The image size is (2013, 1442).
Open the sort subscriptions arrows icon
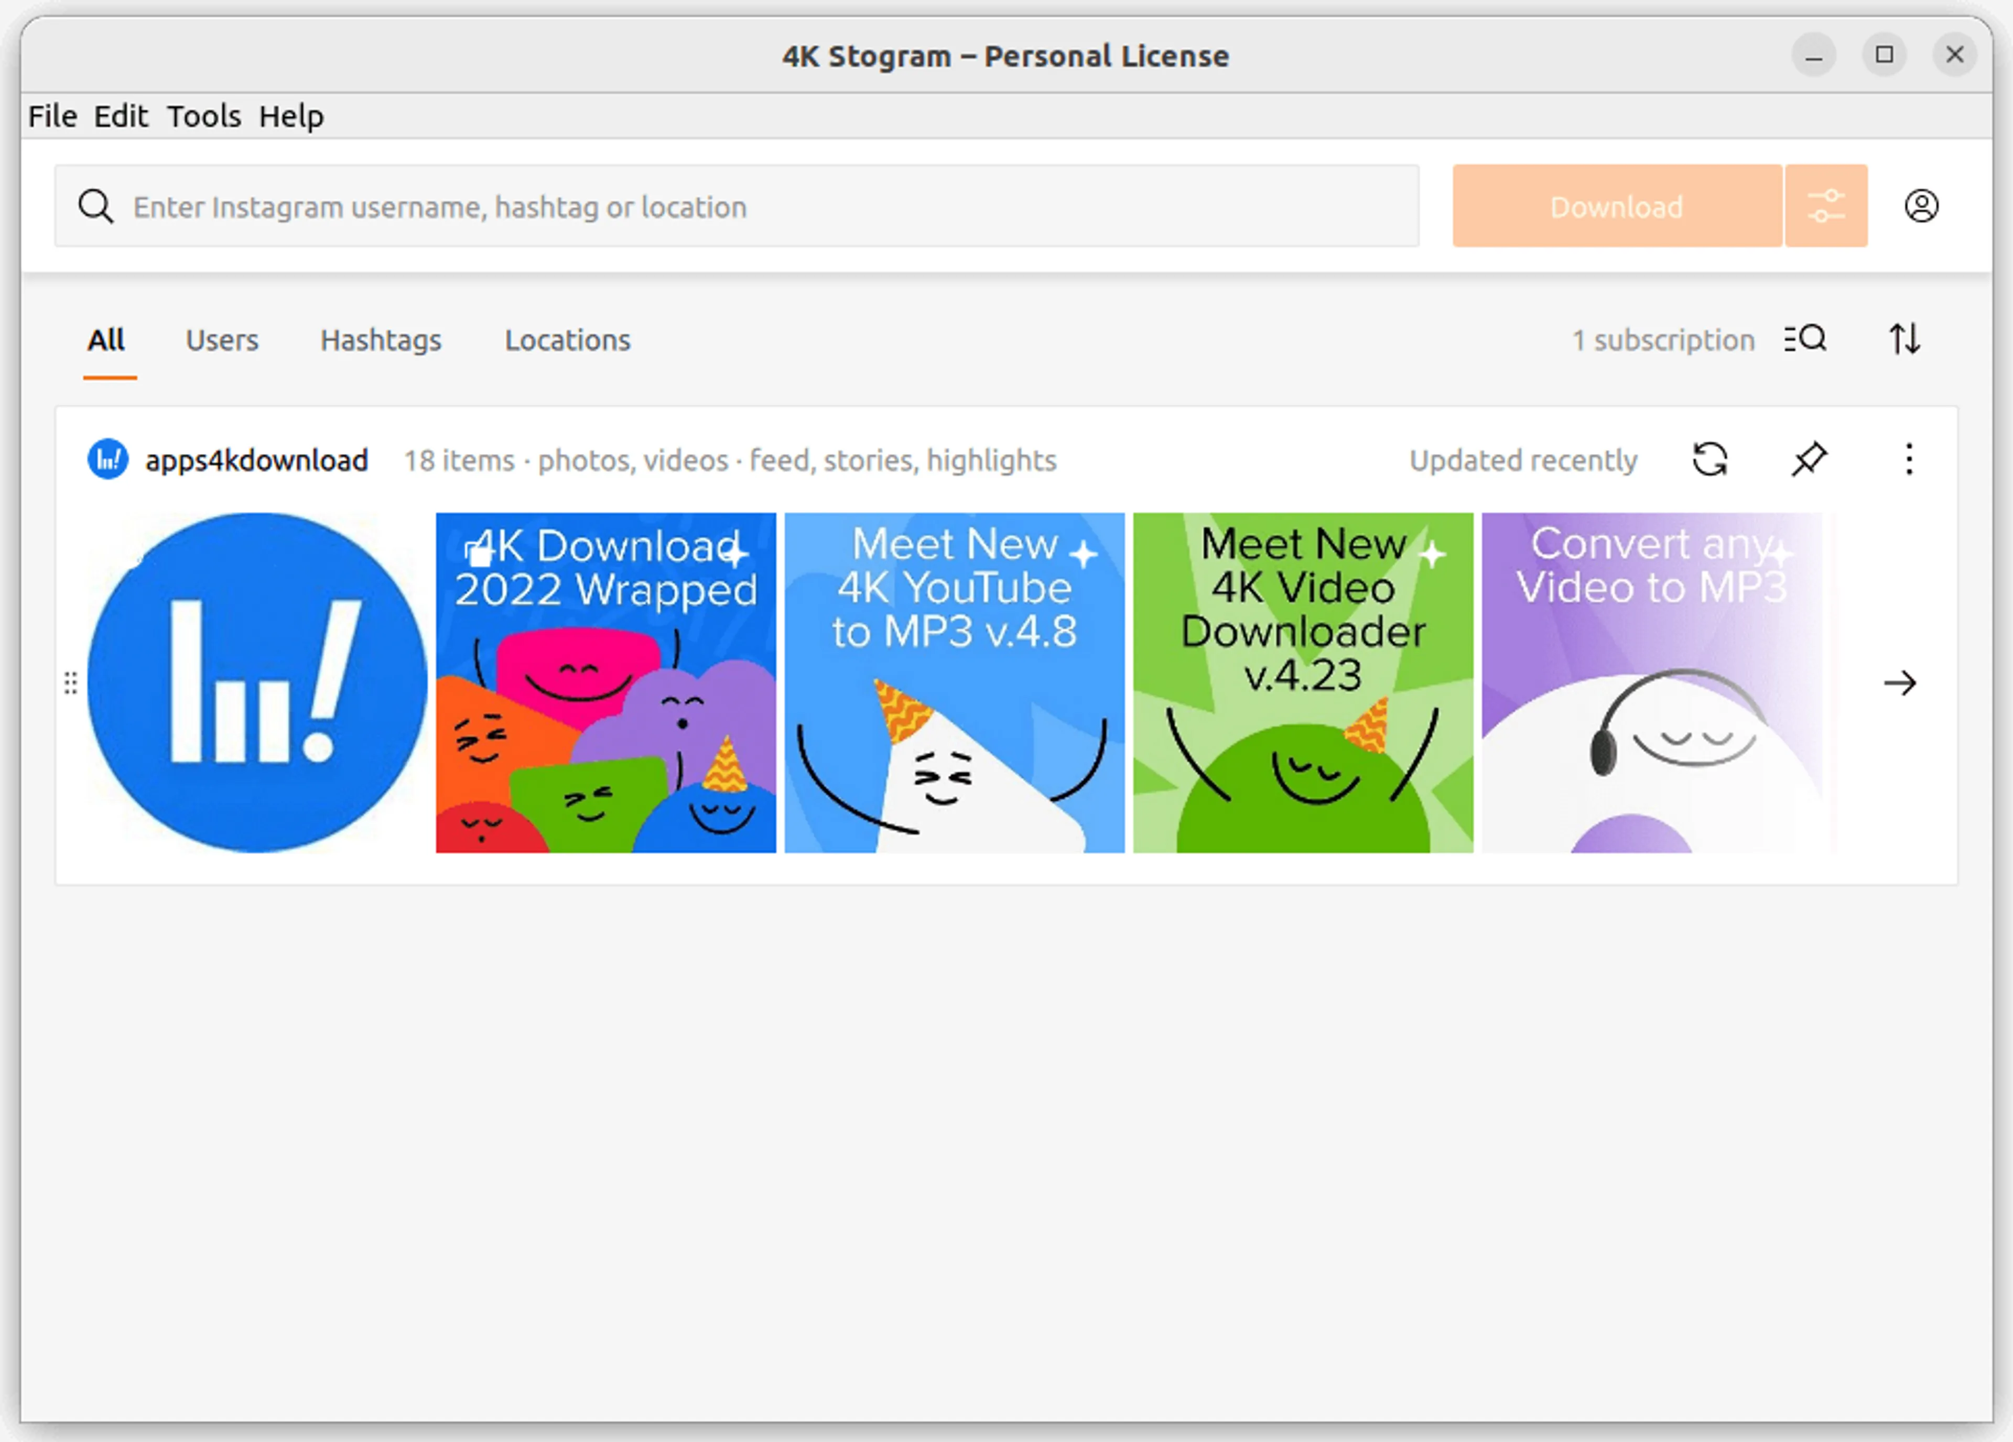[1904, 339]
